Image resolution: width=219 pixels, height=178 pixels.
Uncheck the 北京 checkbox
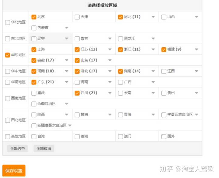[34, 17]
